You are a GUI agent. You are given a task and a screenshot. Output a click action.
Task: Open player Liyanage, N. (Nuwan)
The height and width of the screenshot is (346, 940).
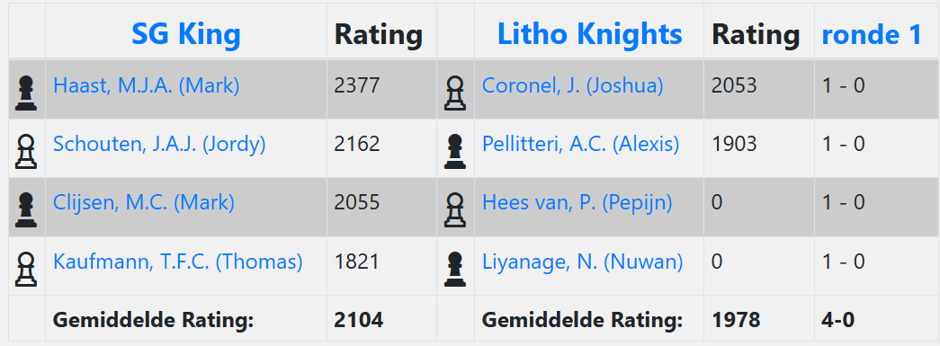click(x=582, y=262)
